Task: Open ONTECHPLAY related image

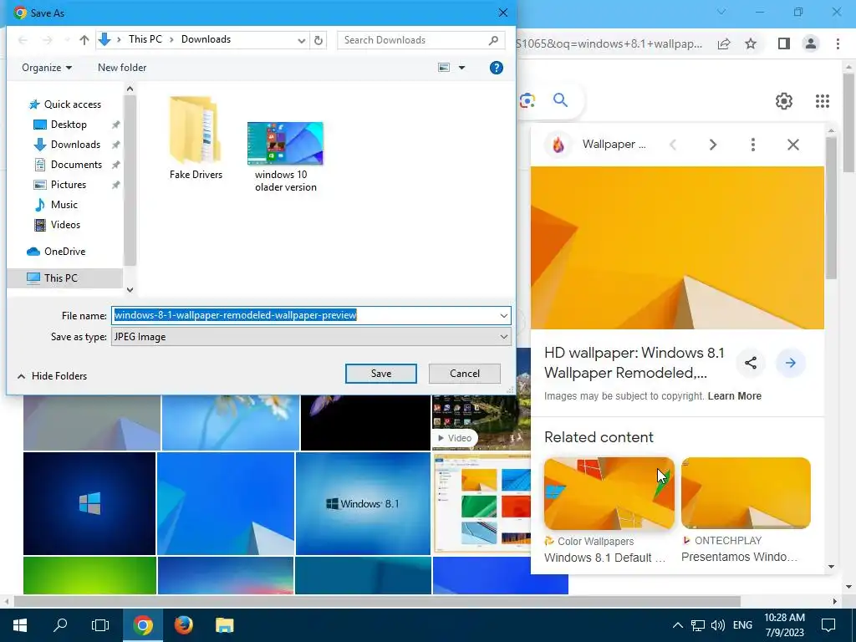Action: pyautogui.click(x=746, y=493)
